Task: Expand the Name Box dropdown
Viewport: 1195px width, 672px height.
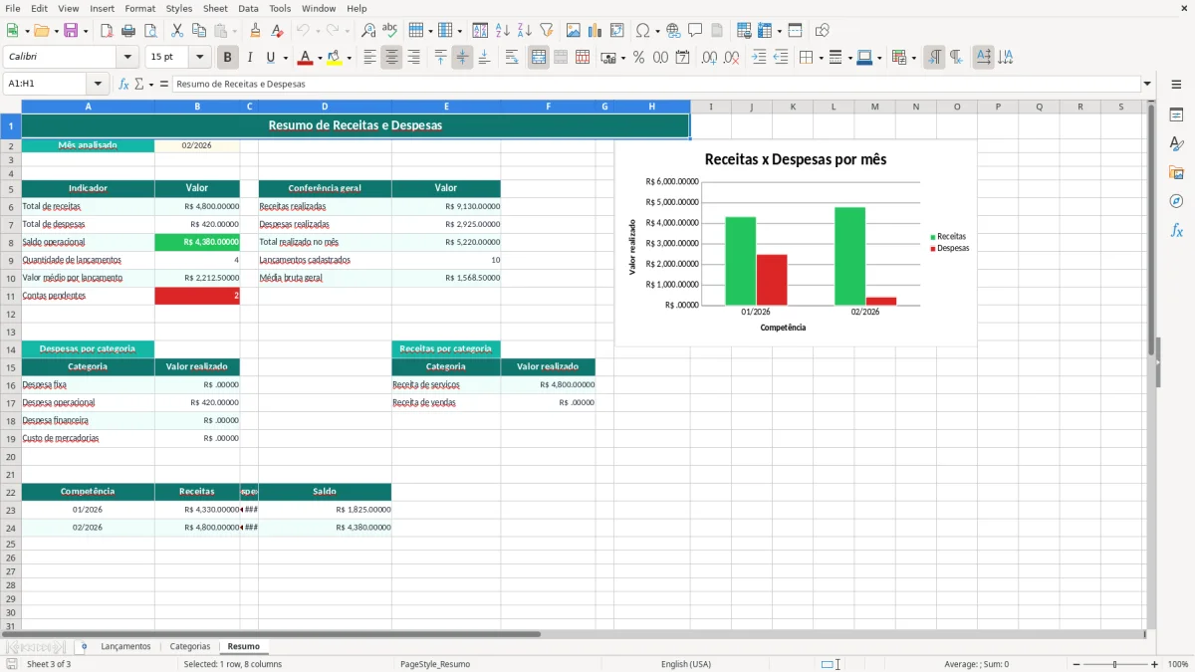Action: click(x=98, y=84)
